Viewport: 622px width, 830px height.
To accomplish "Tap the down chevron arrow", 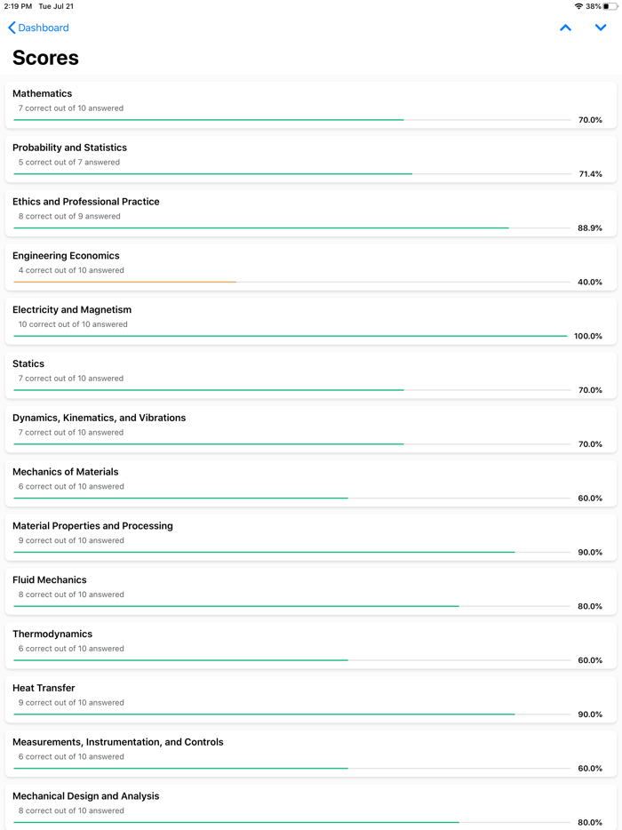I will click(601, 28).
